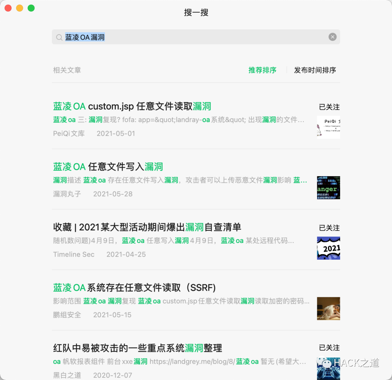Clear the search field with X icon
The width and height of the screenshot is (392, 380).
pyautogui.click(x=332, y=37)
